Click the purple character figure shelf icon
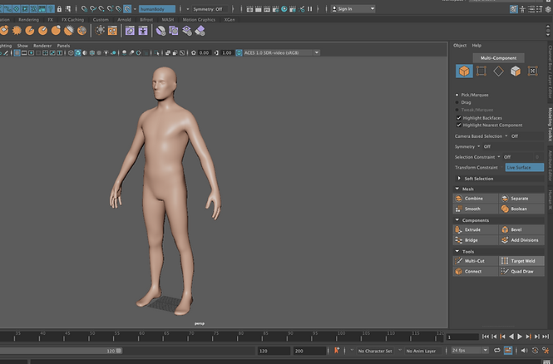 (143, 31)
